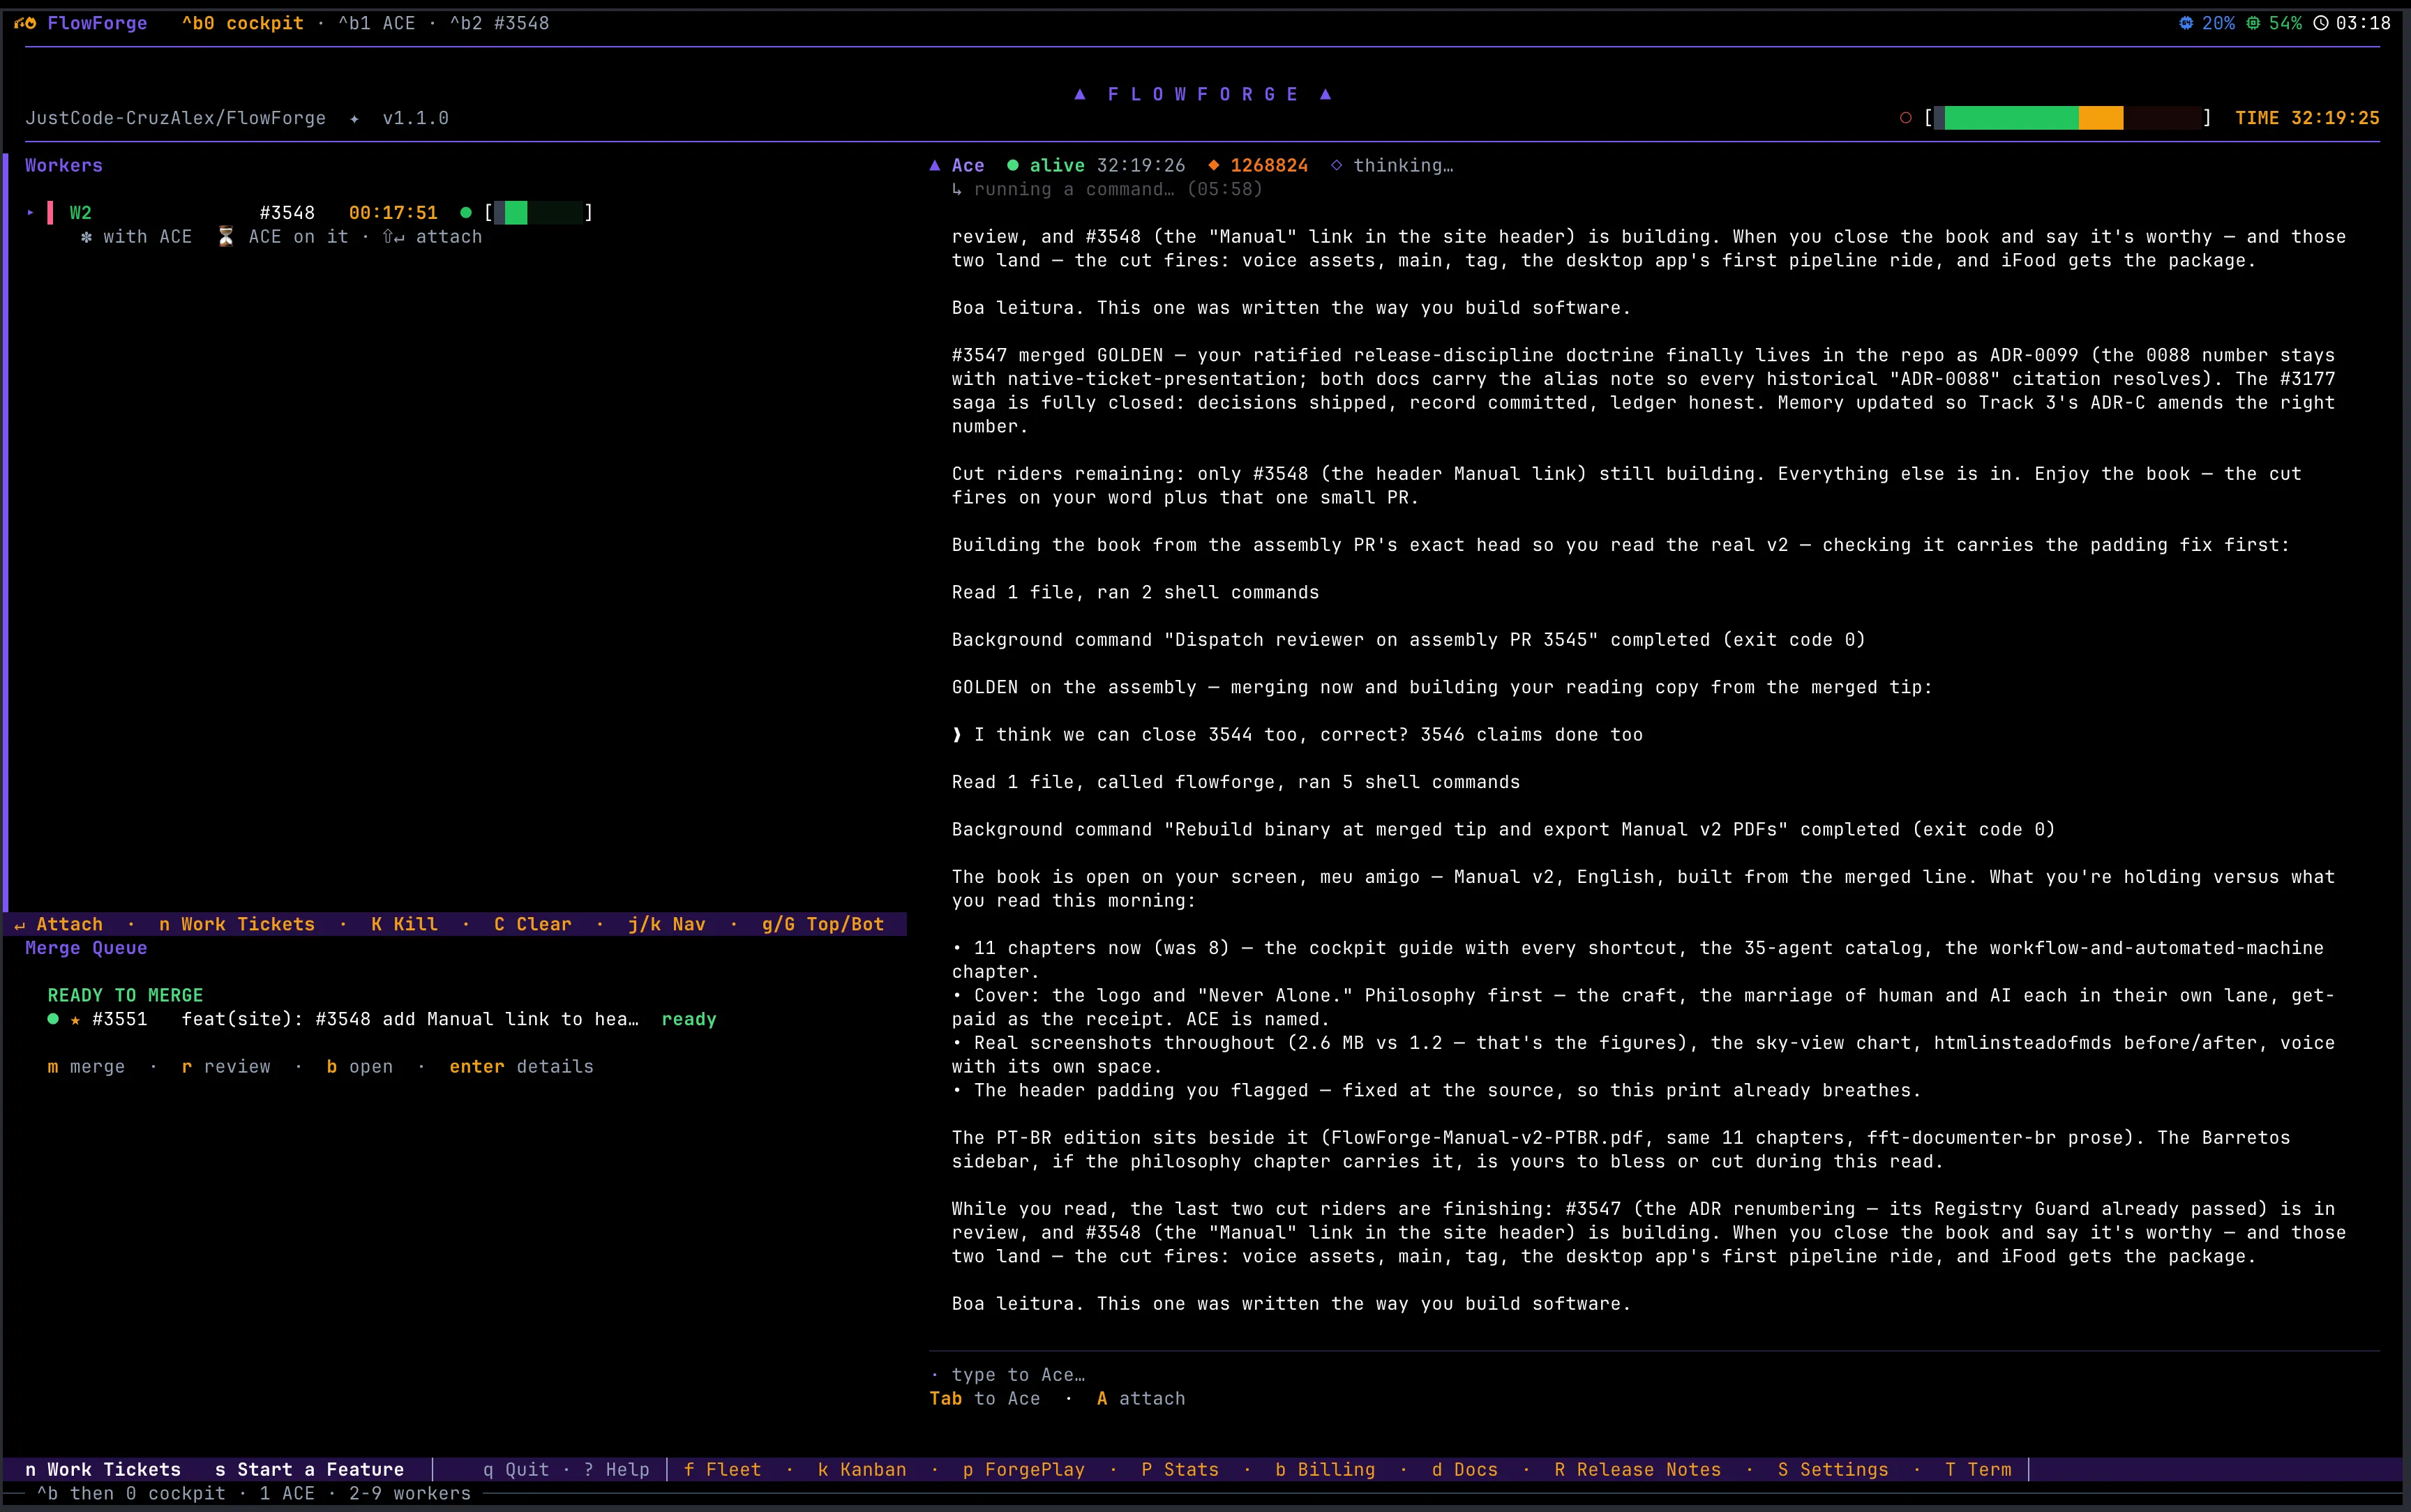Image resolution: width=2411 pixels, height=1512 pixels.
Task: Select the green ready dot for #3551
Action: [x=53, y=1019]
